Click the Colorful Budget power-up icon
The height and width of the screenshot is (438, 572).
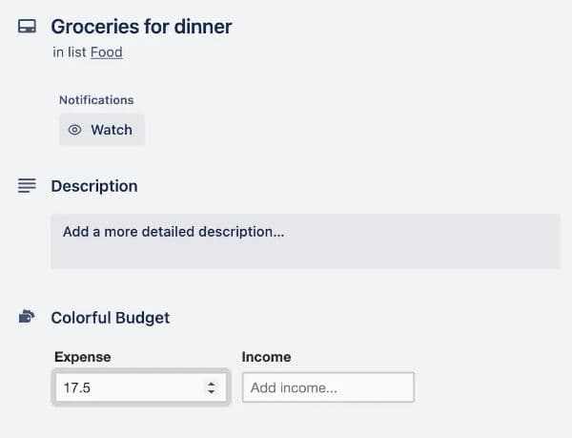(27, 317)
